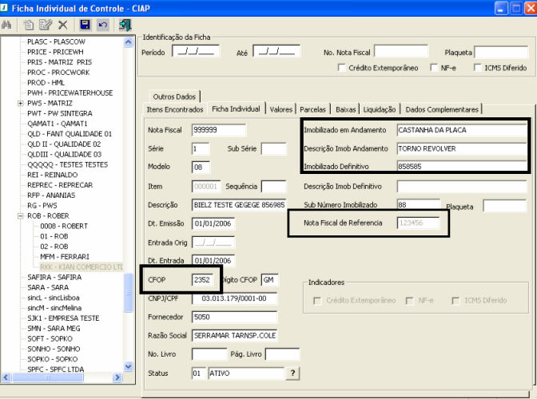The image size is (537, 399).
Task: Enable the Crédito Extemporâneo checkbox at top
Action: tap(342, 69)
